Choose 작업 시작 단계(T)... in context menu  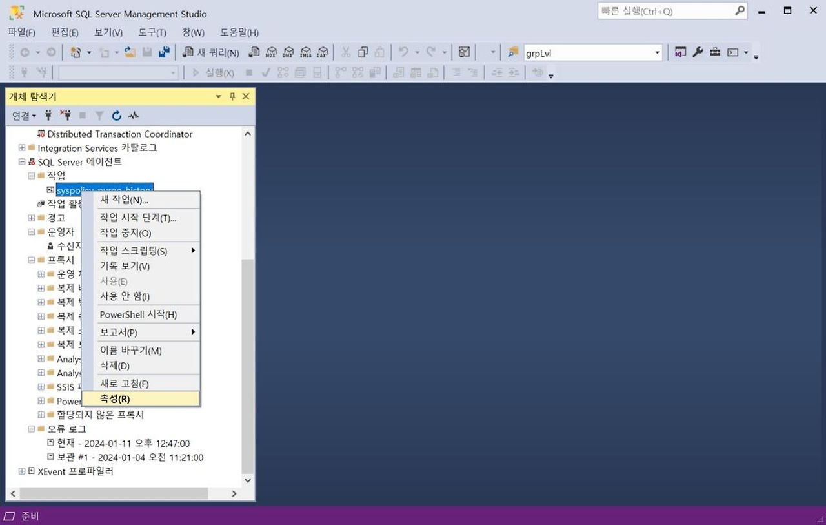(x=141, y=218)
